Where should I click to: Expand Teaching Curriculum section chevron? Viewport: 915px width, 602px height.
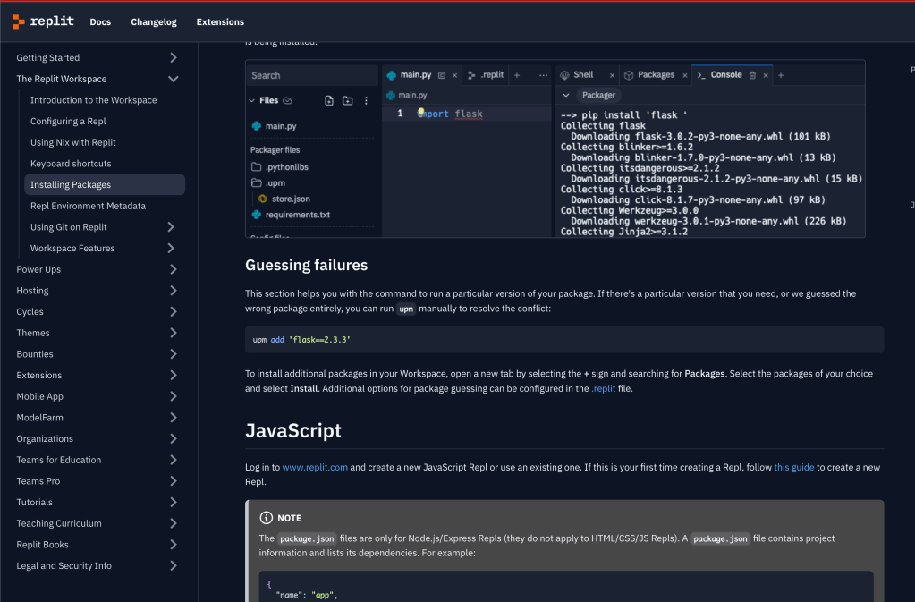pyautogui.click(x=174, y=523)
